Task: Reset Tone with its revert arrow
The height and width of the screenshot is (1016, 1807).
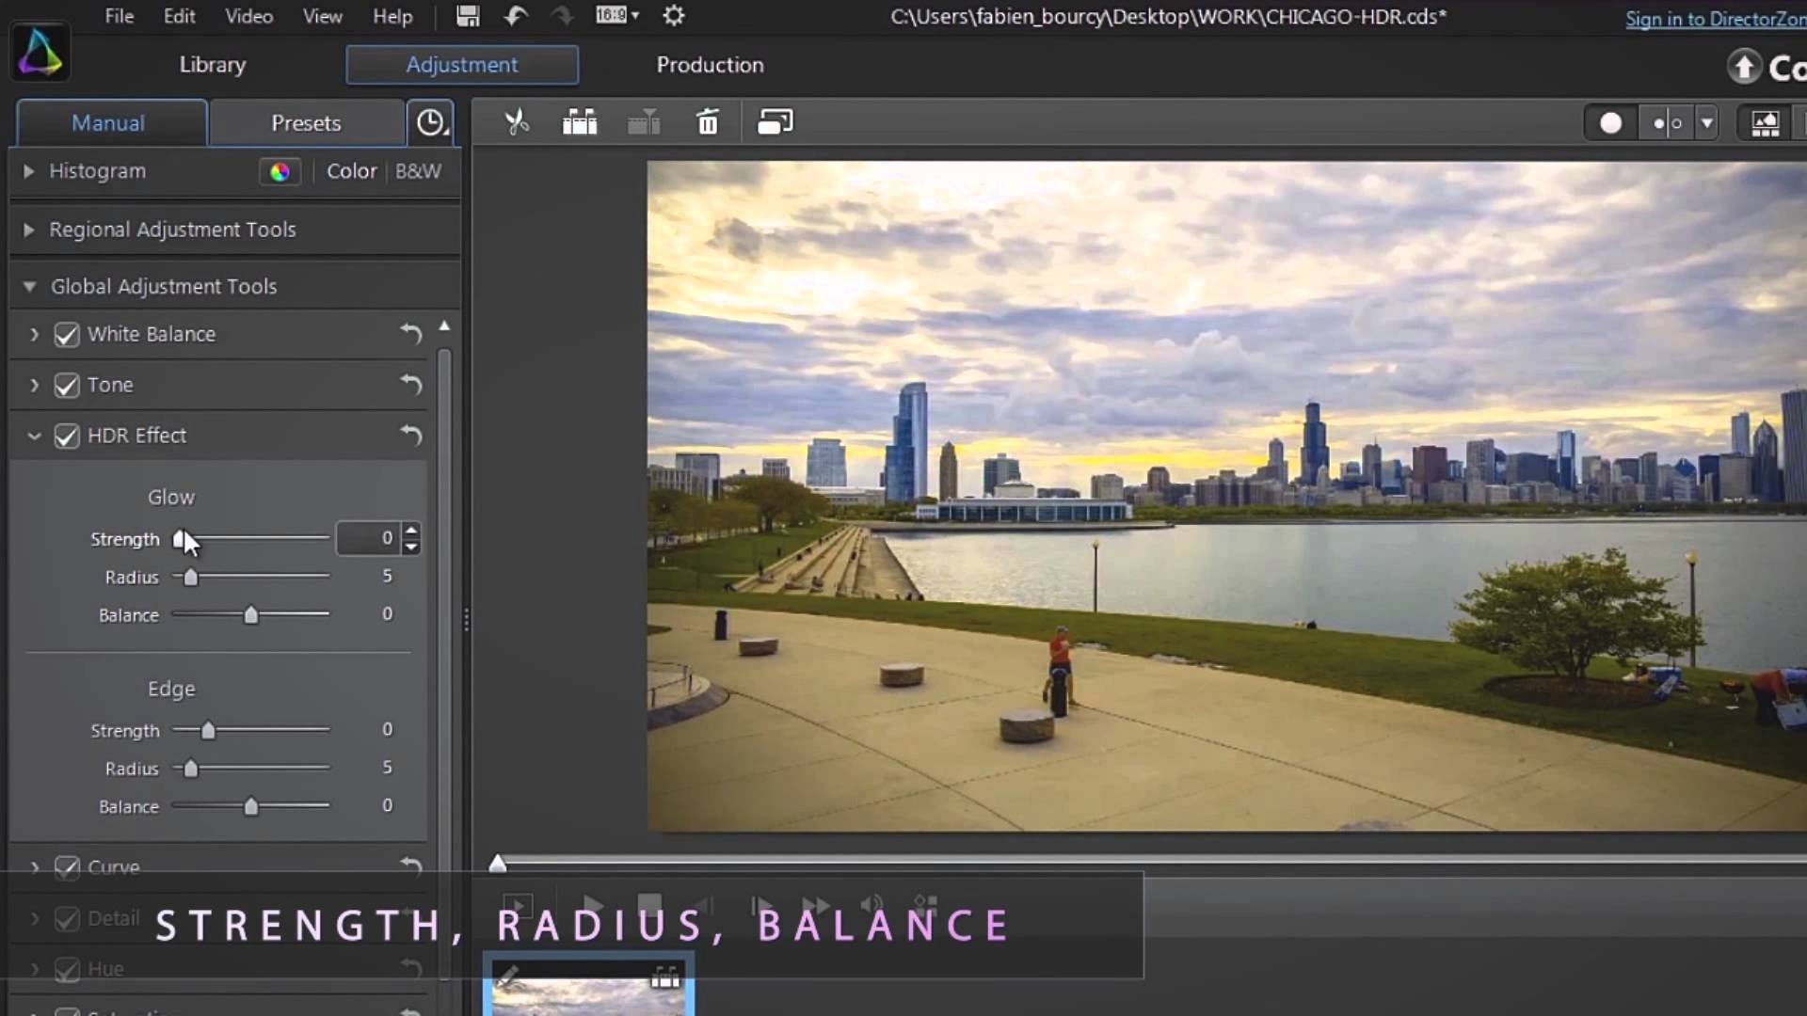Action: click(x=410, y=385)
